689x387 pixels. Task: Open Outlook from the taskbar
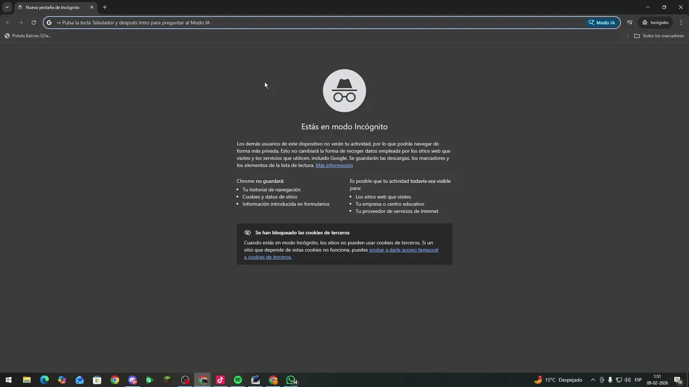80,380
